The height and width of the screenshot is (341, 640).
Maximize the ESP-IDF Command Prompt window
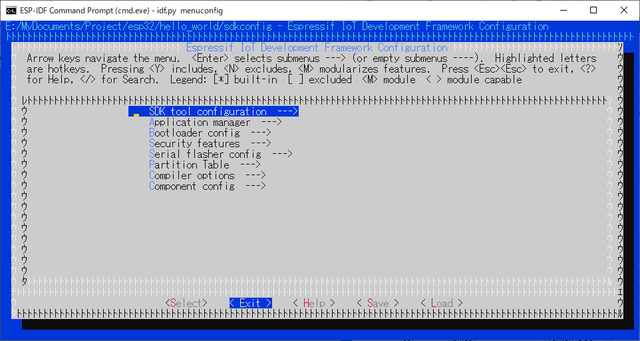[593, 10]
